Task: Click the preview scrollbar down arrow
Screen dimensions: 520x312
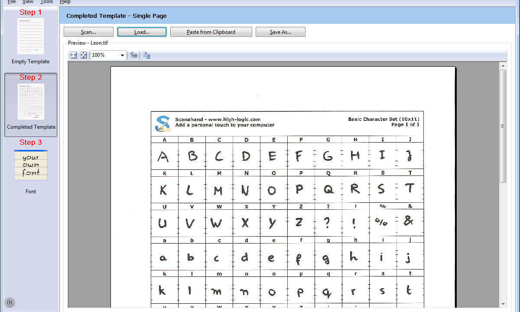Action: [503, 304]
